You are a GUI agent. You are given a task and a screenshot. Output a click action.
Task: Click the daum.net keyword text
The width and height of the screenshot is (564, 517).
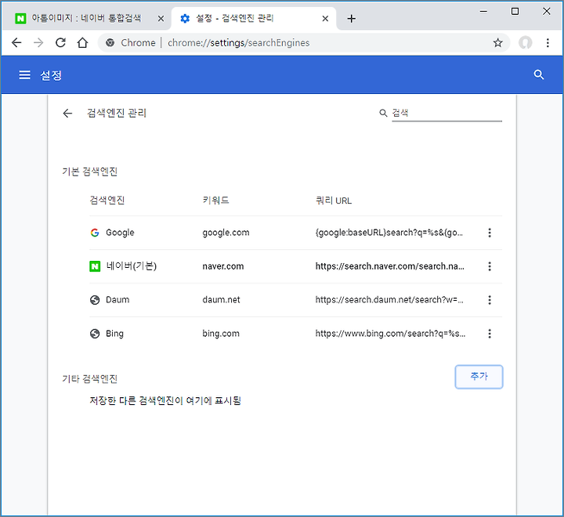pyautogui.click(x=221, y=300)
